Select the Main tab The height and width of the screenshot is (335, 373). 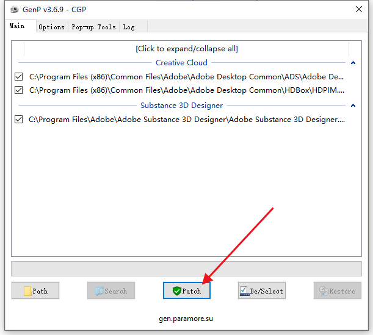pyautogui.click(x=20, y=26)
